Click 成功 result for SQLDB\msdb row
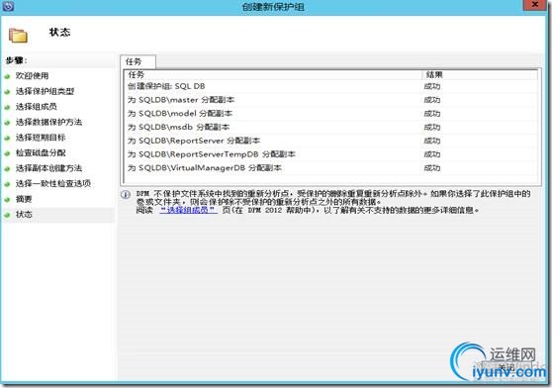This screenshot has height=388, width=552. tap(432, 127)
